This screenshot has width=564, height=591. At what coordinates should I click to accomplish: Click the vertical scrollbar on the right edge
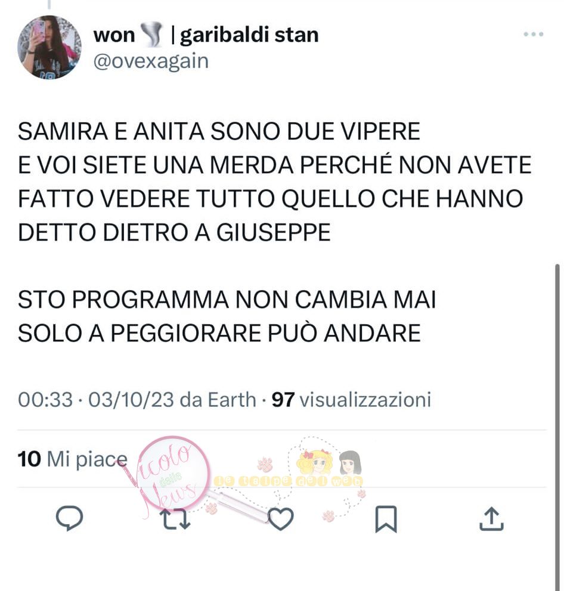tap(557, 427)
